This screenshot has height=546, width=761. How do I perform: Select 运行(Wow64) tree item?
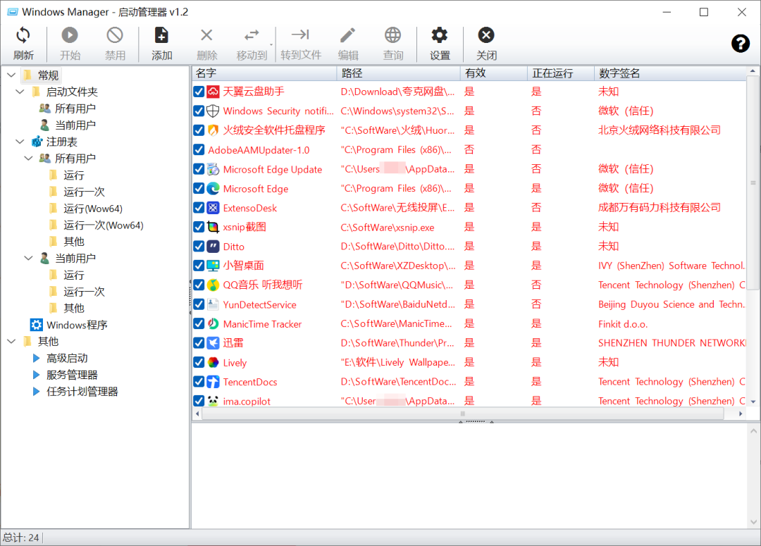[93, 209]
